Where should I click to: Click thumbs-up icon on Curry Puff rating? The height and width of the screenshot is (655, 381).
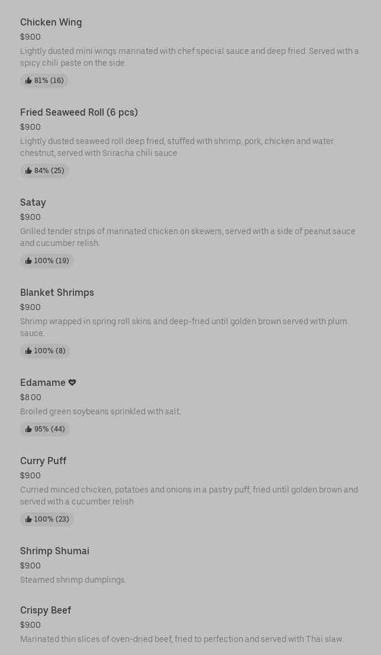(x=28, y=519)
